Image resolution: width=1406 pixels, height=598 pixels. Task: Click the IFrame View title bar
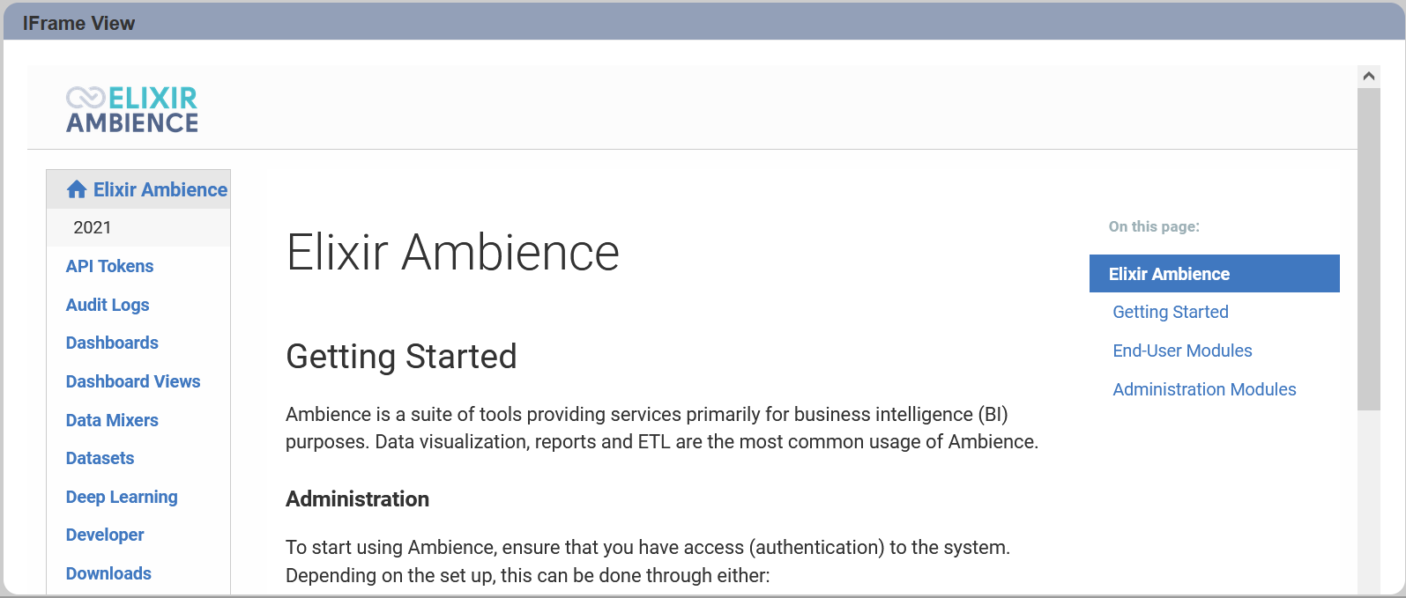click(703, 23)
